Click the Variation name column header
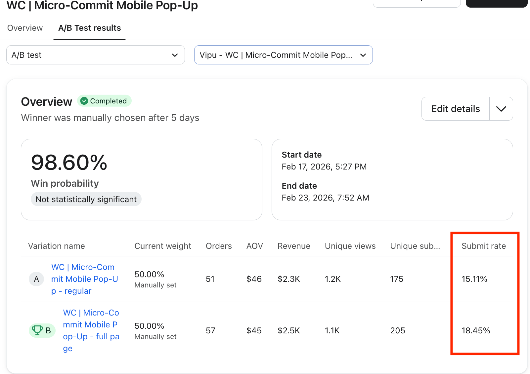530x374 pixels. pos(56,246)
